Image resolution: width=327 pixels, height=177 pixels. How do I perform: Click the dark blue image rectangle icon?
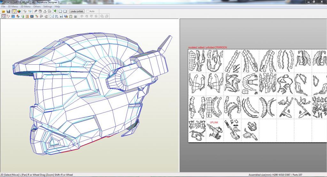[x=32, y=16]
